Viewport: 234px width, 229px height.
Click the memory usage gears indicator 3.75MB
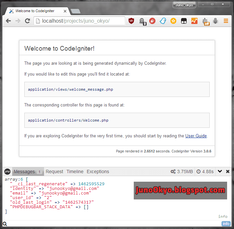(x=182, y=172)
